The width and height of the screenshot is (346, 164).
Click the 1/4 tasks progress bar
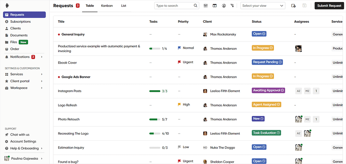click(155, 49)
